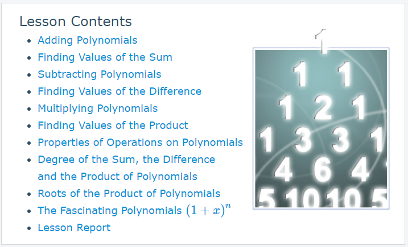Select Finding Values of the Difference
Screen dimensions: 408x247
[x=119, y=91]
